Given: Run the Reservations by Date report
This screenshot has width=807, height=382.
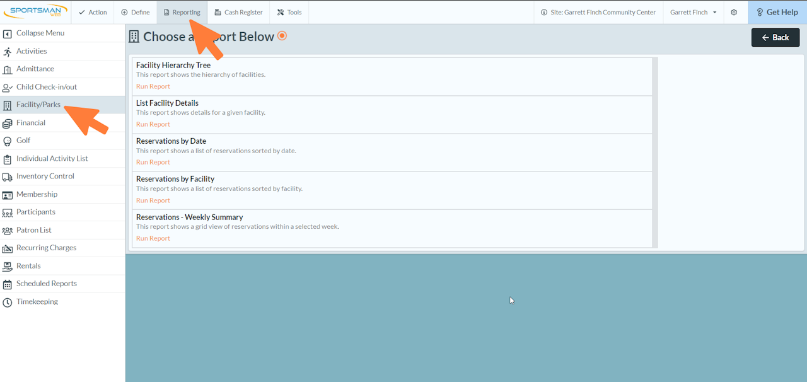Looking at the screenshot, I should point(153,162).
